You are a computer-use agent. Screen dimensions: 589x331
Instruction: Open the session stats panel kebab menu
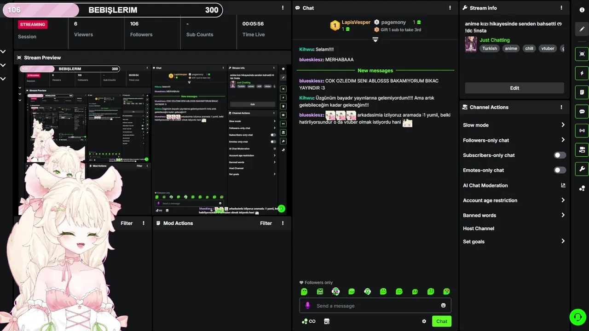(x=283, y=8)
